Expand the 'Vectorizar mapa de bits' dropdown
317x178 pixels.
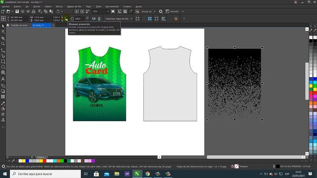[131, 19]
